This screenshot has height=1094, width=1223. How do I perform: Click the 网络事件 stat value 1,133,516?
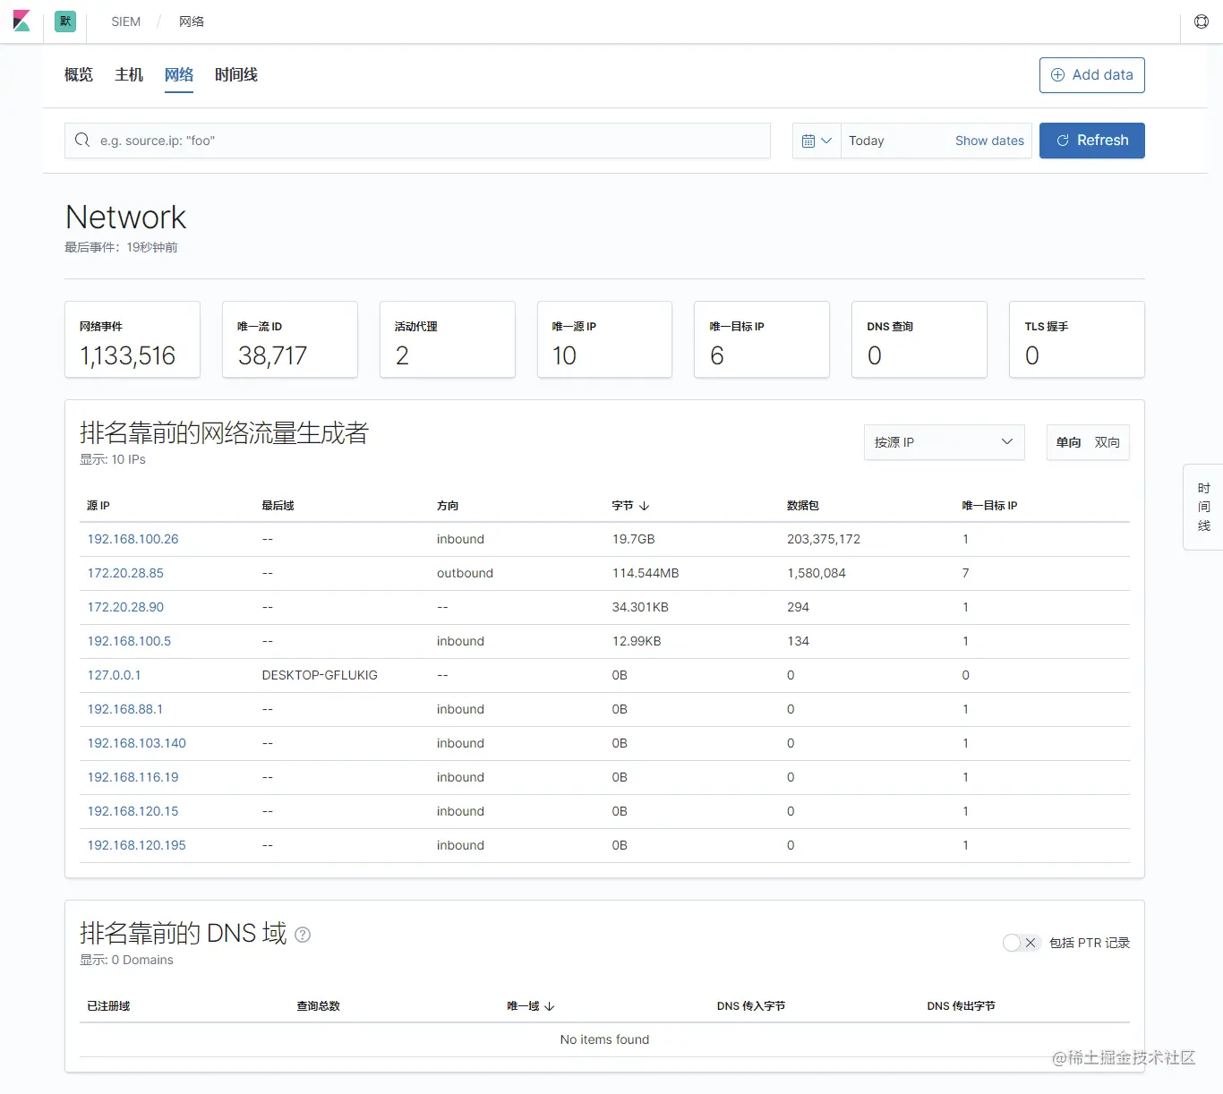coord(128,356)
